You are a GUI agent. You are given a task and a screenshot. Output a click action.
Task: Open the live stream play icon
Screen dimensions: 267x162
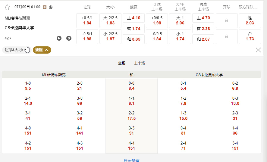tap(59, 38)
